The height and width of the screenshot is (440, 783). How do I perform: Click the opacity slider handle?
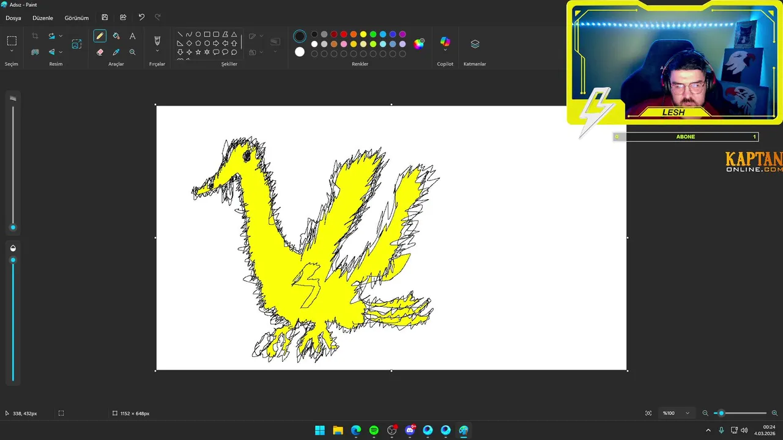tap(13, 260)
